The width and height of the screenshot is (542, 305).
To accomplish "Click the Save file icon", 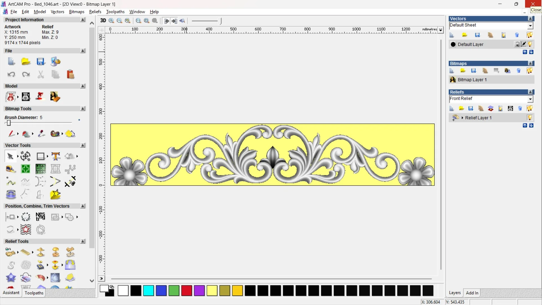I will 41,62.
